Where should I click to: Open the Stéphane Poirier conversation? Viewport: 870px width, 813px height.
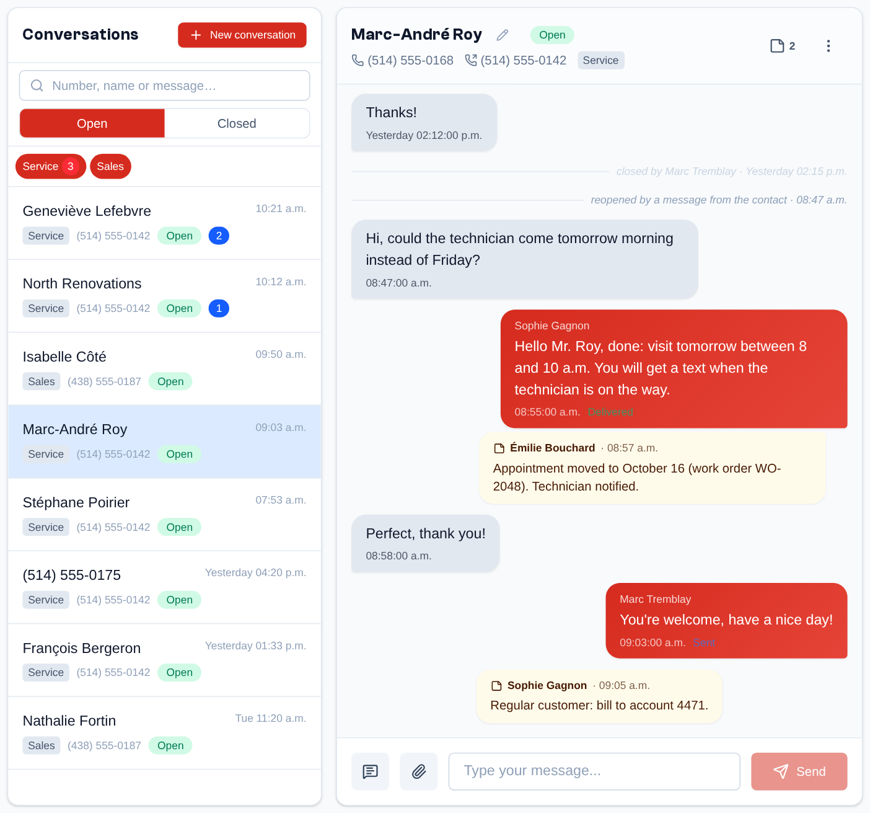pyautogui.click(x=165, y=515)
